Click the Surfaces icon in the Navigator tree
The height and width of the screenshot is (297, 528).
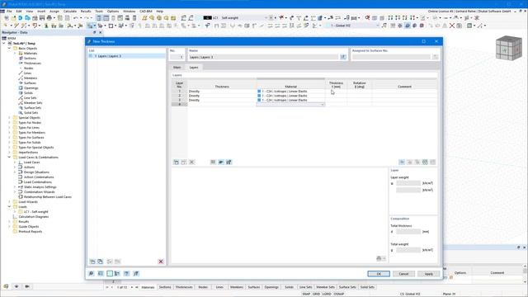point(21,82)
